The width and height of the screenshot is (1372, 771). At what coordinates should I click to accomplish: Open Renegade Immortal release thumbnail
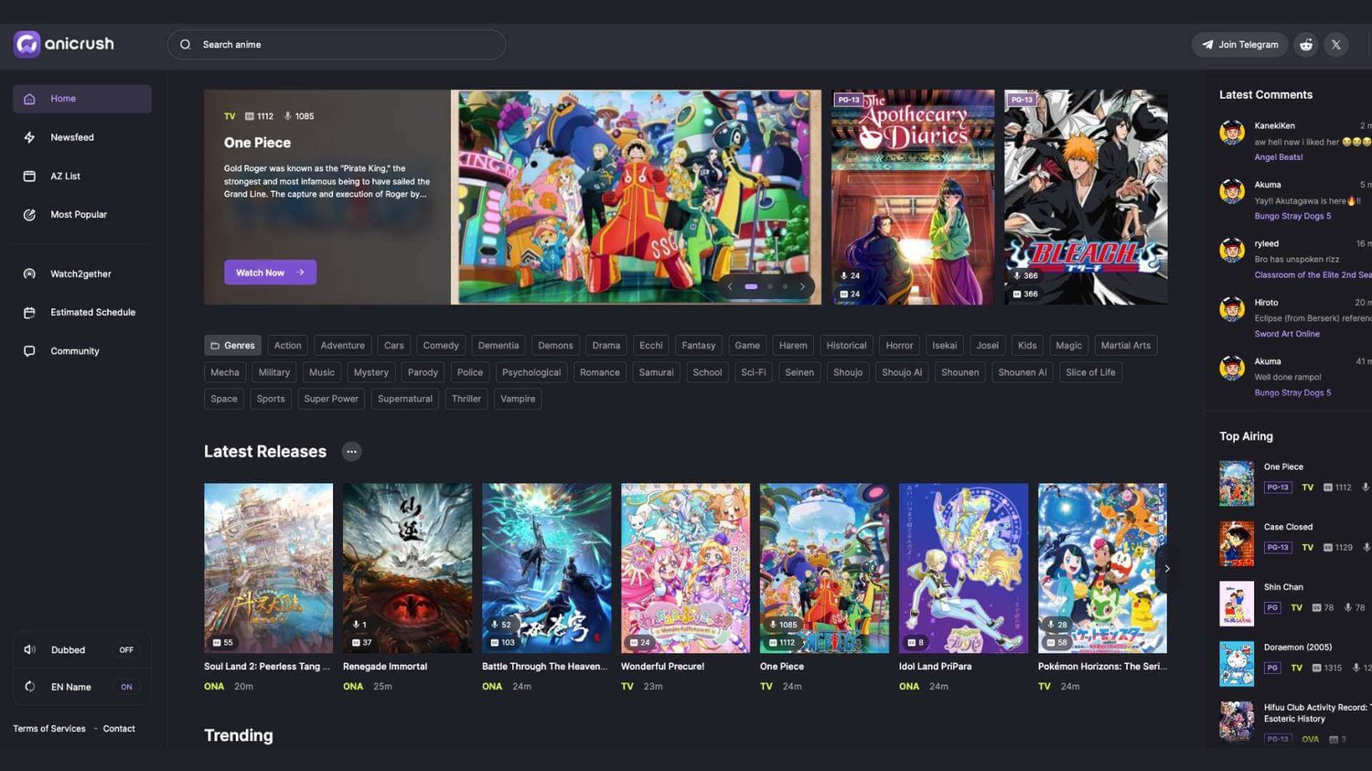[x=407, y=568]
